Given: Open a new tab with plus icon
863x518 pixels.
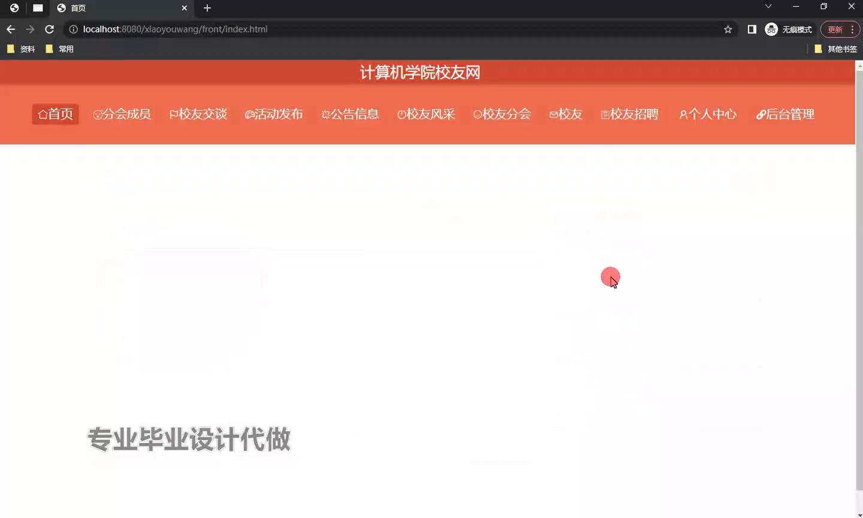Looking at the screenshot, I should (x=207, y=8).
